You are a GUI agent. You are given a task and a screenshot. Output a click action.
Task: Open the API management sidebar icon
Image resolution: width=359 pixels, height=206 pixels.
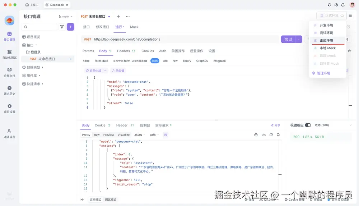tap(9, 36)
